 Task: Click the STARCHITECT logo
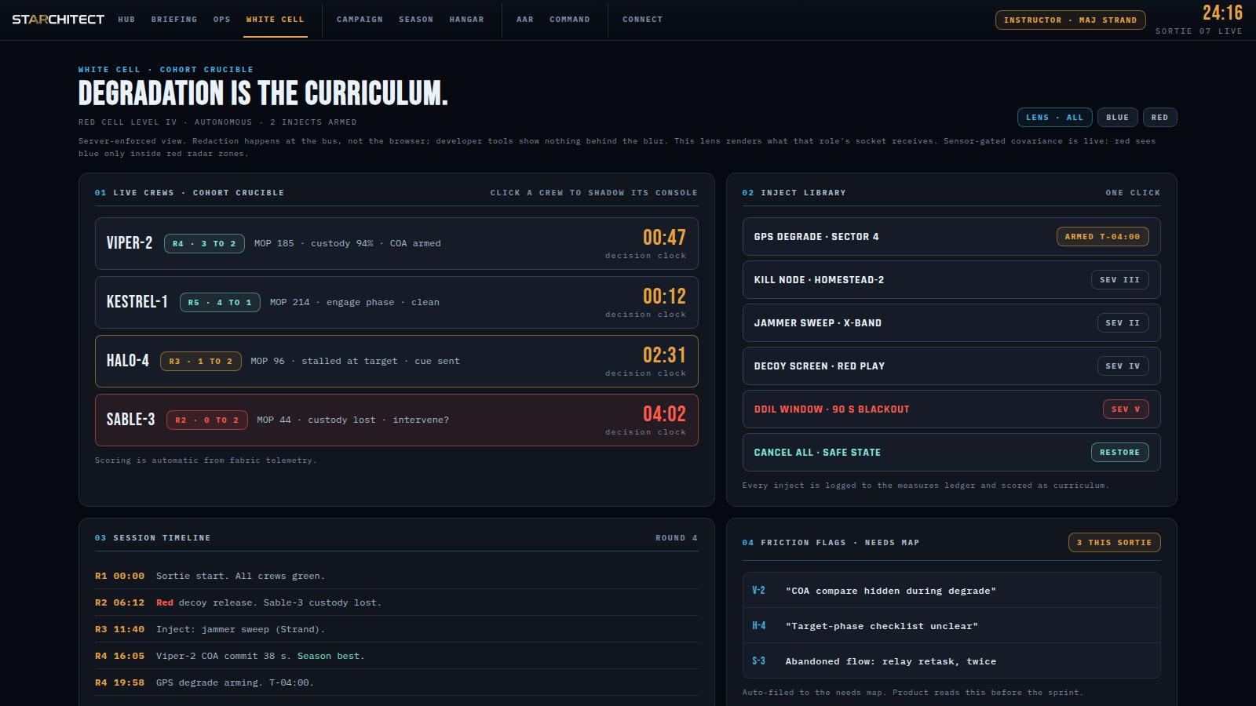point(58,19)
